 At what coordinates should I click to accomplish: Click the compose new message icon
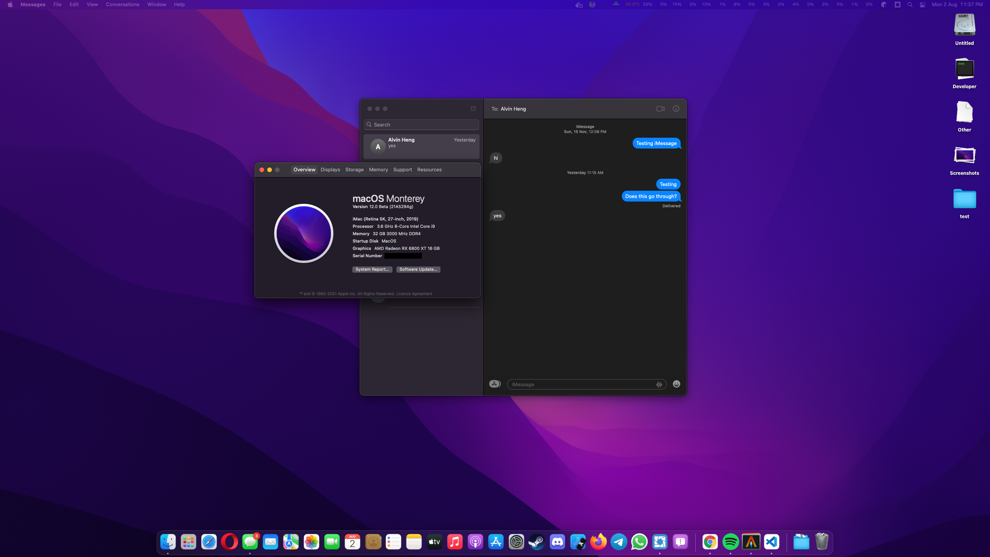pyautogui.click(x=473, y=109)
